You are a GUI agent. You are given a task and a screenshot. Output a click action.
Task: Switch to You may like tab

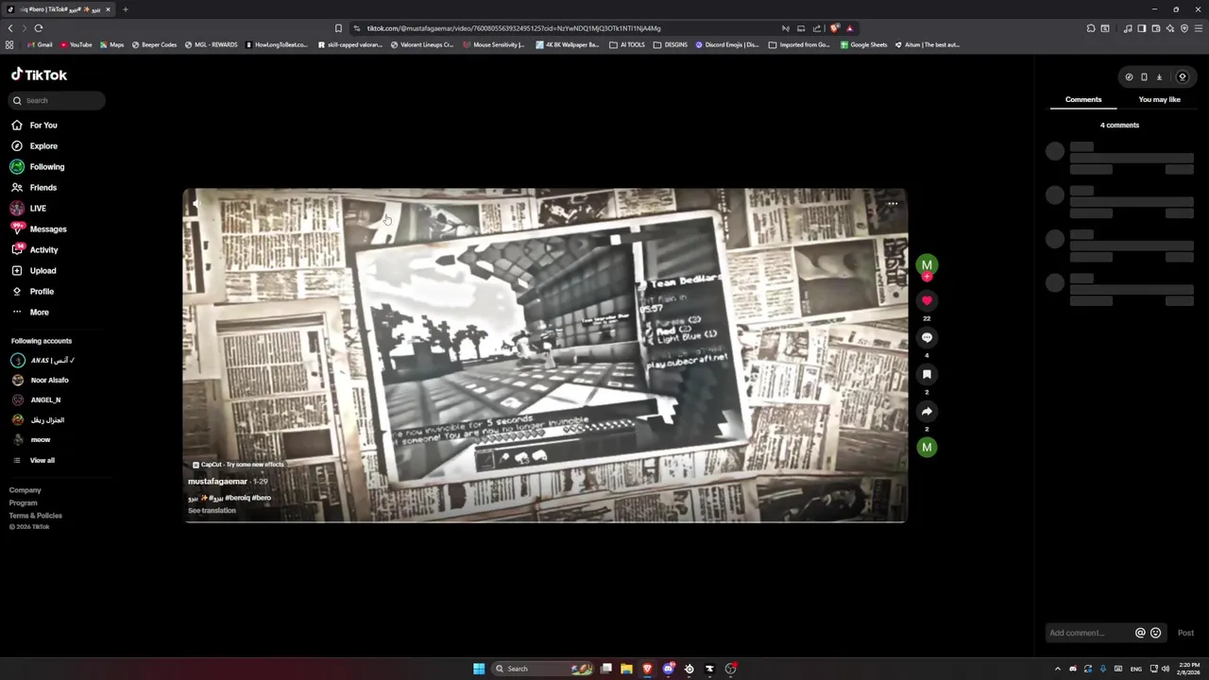1159,99
